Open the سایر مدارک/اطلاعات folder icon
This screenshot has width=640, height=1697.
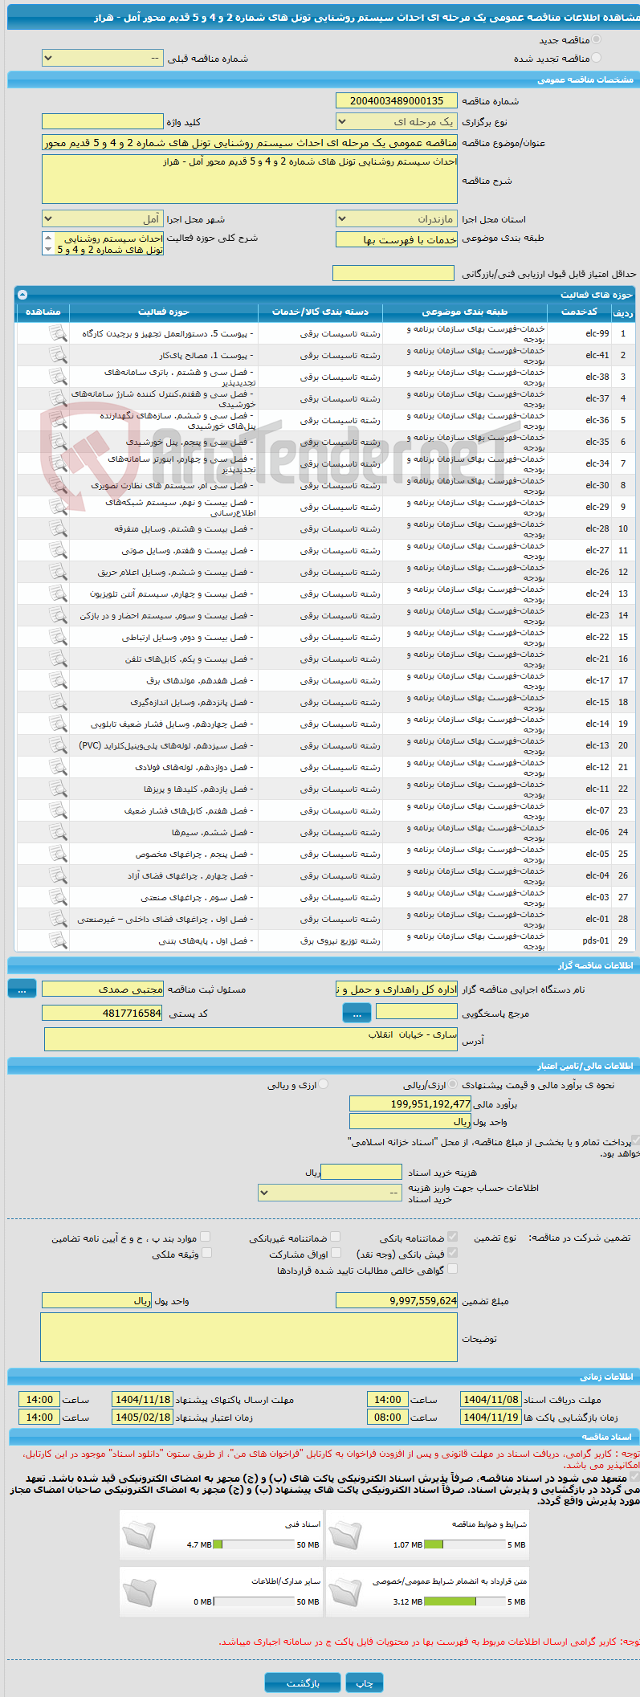click(138, 1592)
